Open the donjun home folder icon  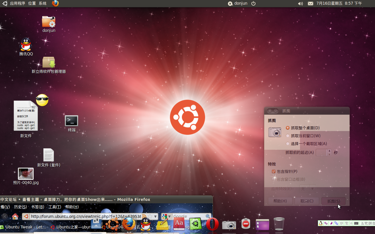coord(49,22)
